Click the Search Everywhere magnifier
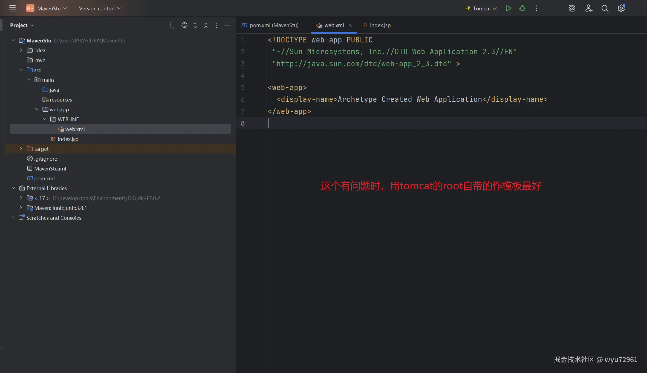The width and height of the screenshot is (647, 373). point(605,8)
